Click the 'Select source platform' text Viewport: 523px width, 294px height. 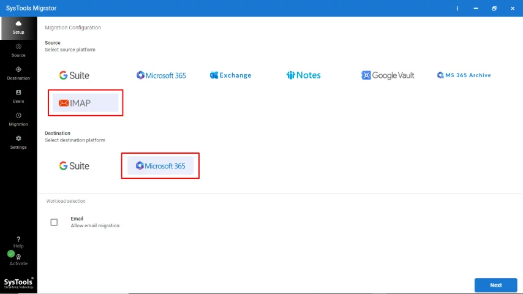coord(70,50)
